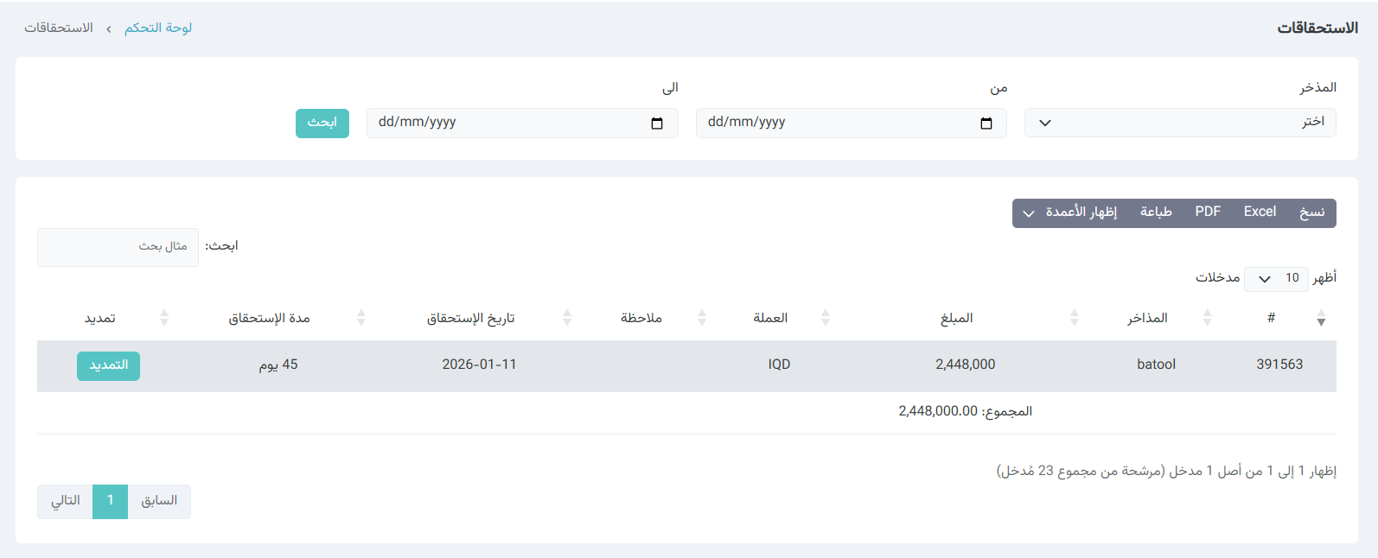Click the نسخ copy button

tap(1311, 212)
